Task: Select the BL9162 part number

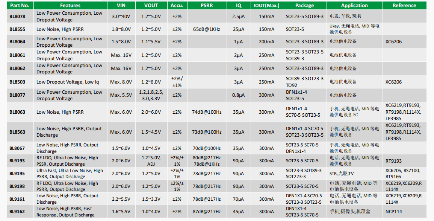Action: (17, 212)
